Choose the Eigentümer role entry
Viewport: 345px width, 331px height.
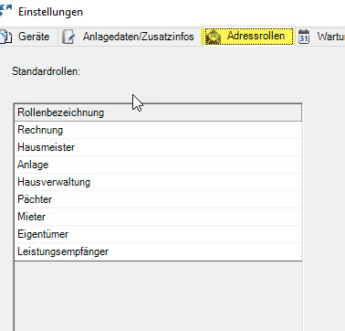point(158,234)
